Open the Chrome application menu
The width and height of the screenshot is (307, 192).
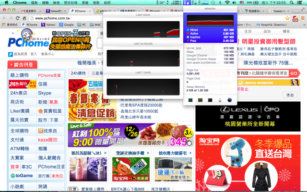20,2
